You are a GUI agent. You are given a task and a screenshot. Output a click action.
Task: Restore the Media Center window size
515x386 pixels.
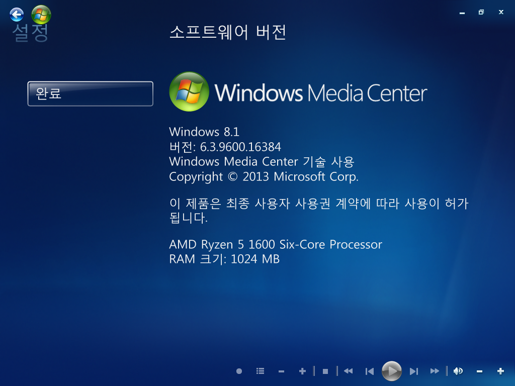click(x=481, y=12)
